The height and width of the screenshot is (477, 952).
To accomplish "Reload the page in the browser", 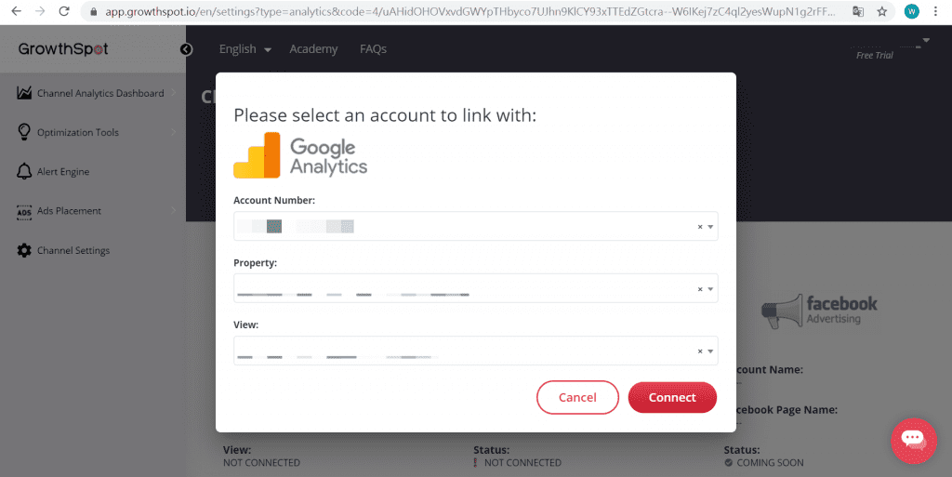I will tap(64, 11).
